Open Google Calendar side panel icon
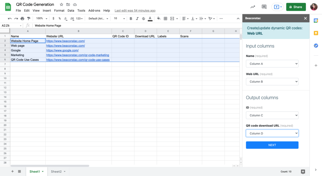 (x=316, y=20)
